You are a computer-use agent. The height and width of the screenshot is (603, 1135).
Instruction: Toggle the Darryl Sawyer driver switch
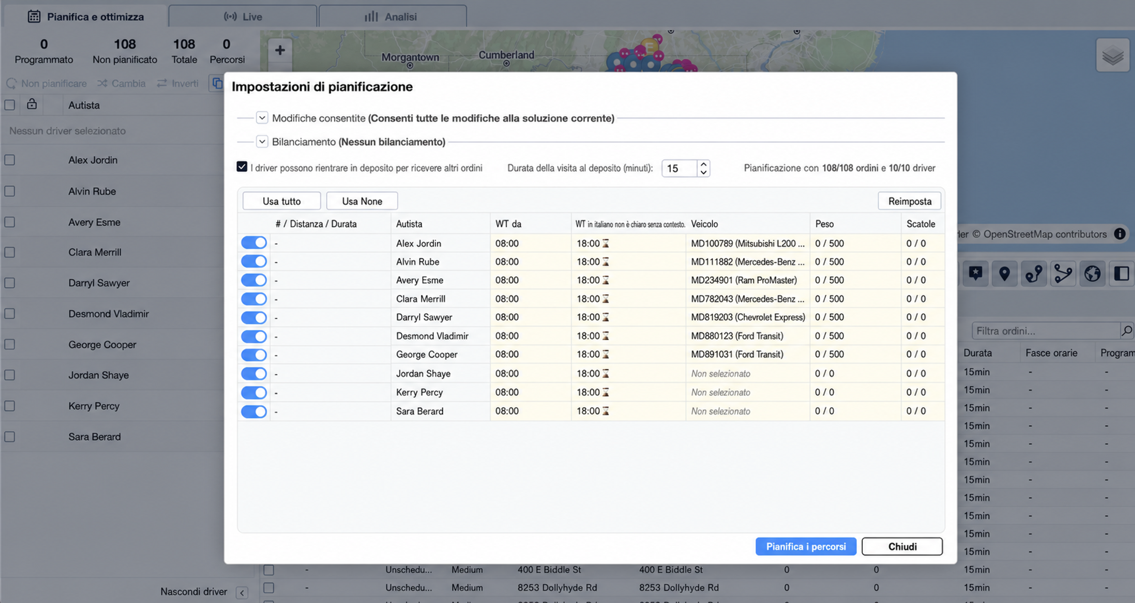pos(254,317)
